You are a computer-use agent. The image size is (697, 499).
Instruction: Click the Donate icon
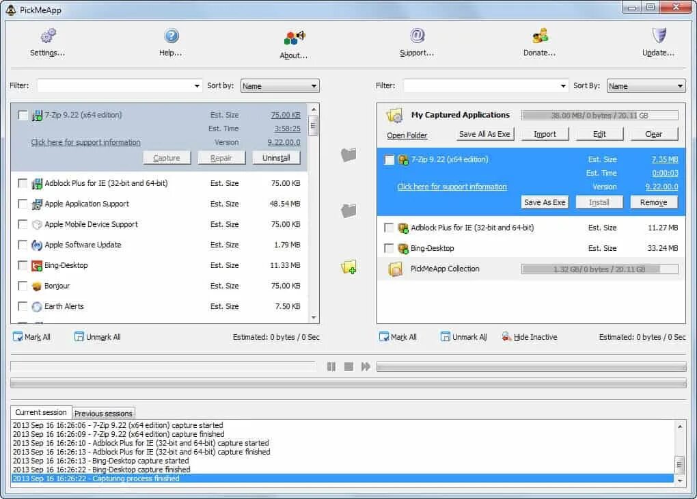[540, 36]
